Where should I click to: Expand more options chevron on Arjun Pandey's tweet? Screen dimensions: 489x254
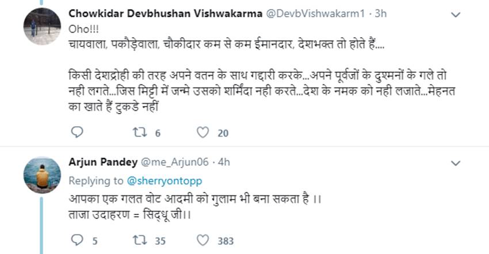click(x=454, y=162)
